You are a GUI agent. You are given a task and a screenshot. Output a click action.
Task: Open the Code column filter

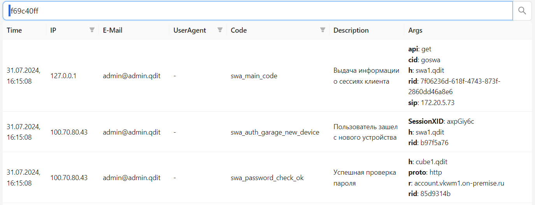(323, 30)
